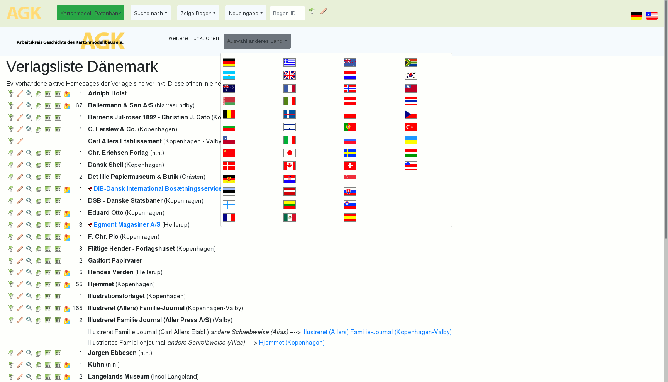Choose the United Kingdom flag in country list

tap(290, 75)
